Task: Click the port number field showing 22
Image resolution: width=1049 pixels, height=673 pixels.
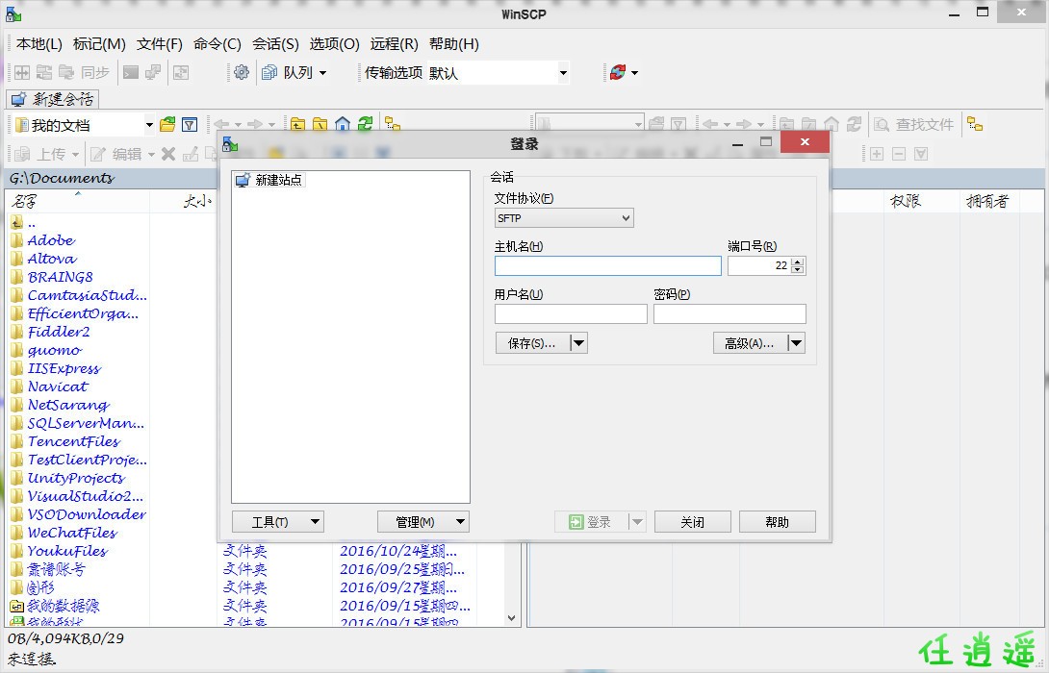Action: (x=758, y=266)
